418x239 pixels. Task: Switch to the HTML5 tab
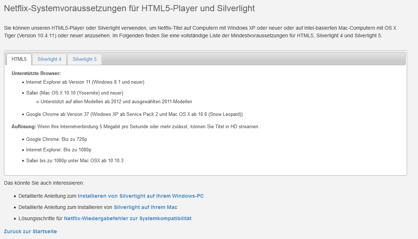click(19, 59)
